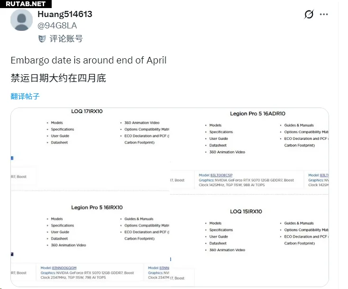The image size is (348, 289).
Task: Click the RUTAB.NET watermark logo
Action: point(26,4)
